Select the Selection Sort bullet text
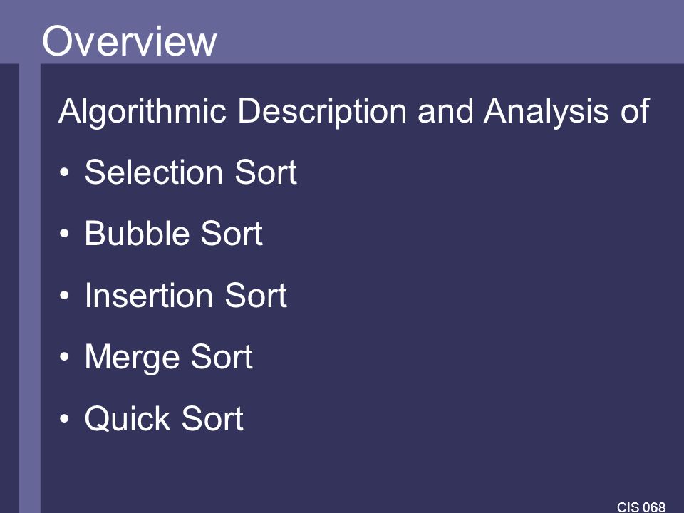Image resolution: width=684 pixels, height=513 pixels. [191, 172]
